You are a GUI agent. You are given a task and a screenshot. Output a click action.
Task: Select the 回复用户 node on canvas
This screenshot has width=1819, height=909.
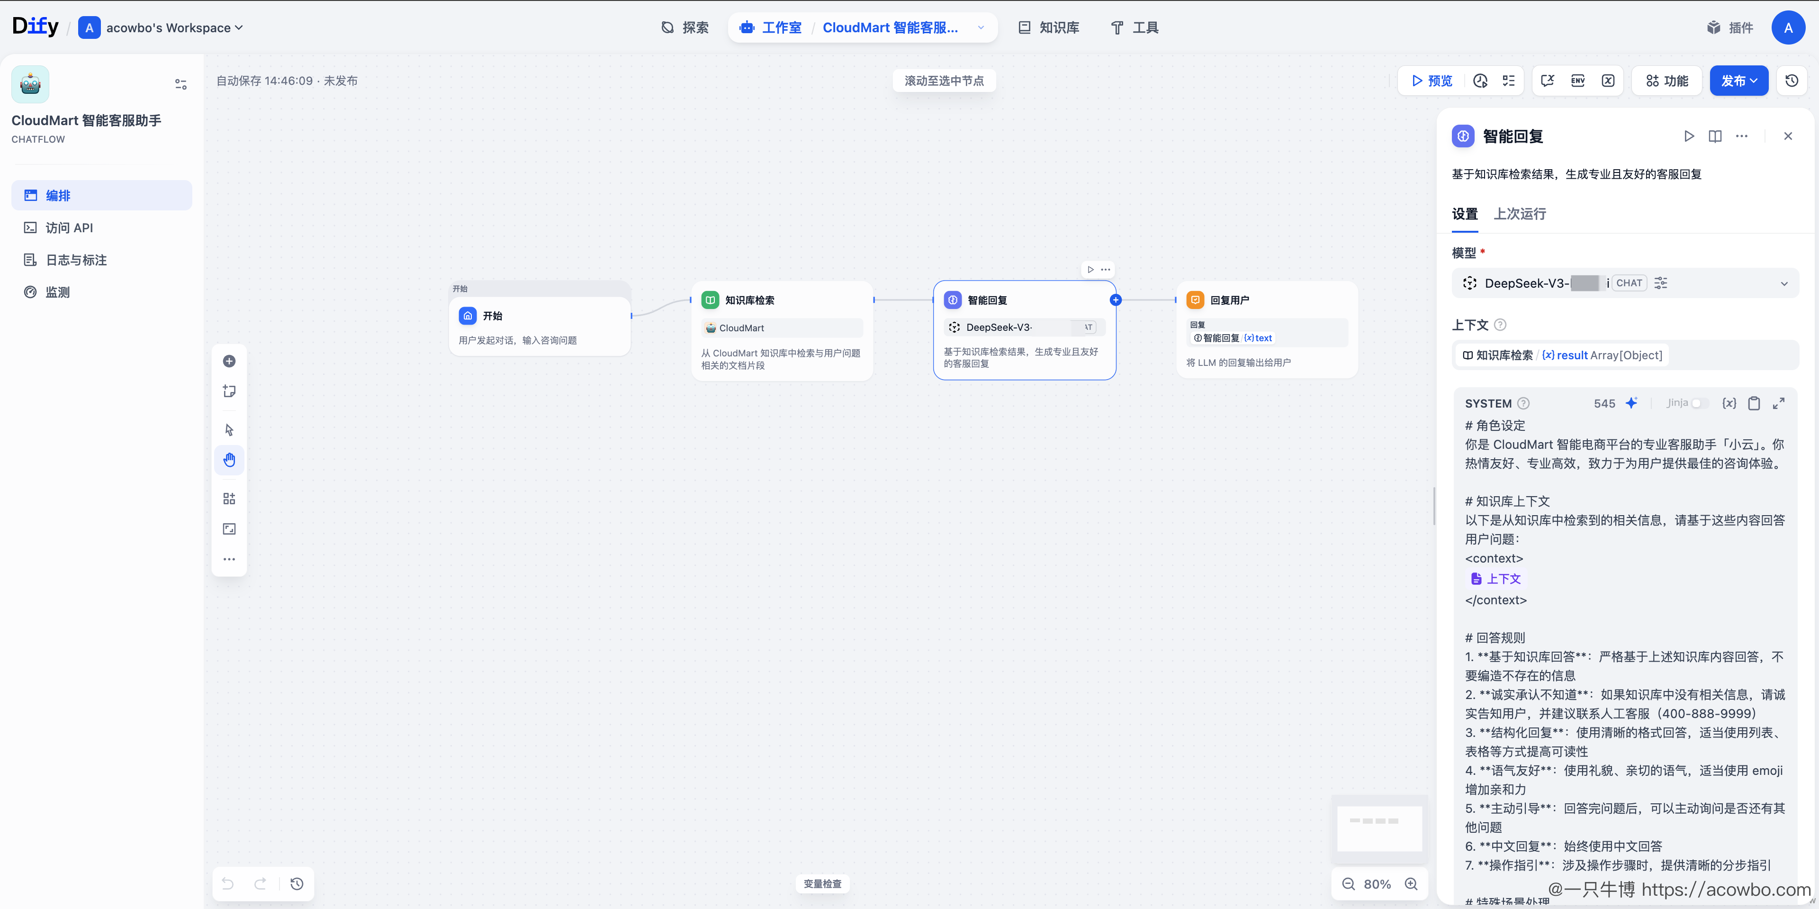tap(1267, 330)
